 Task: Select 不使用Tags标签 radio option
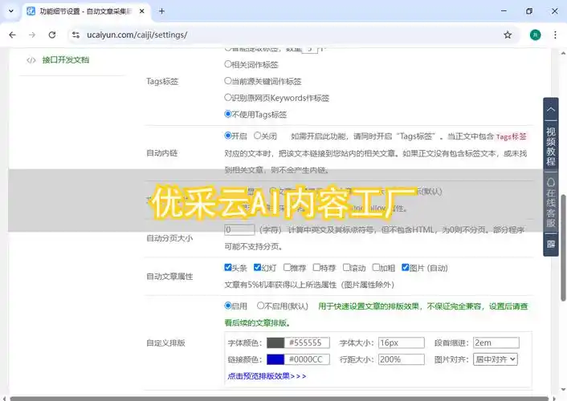228,114
